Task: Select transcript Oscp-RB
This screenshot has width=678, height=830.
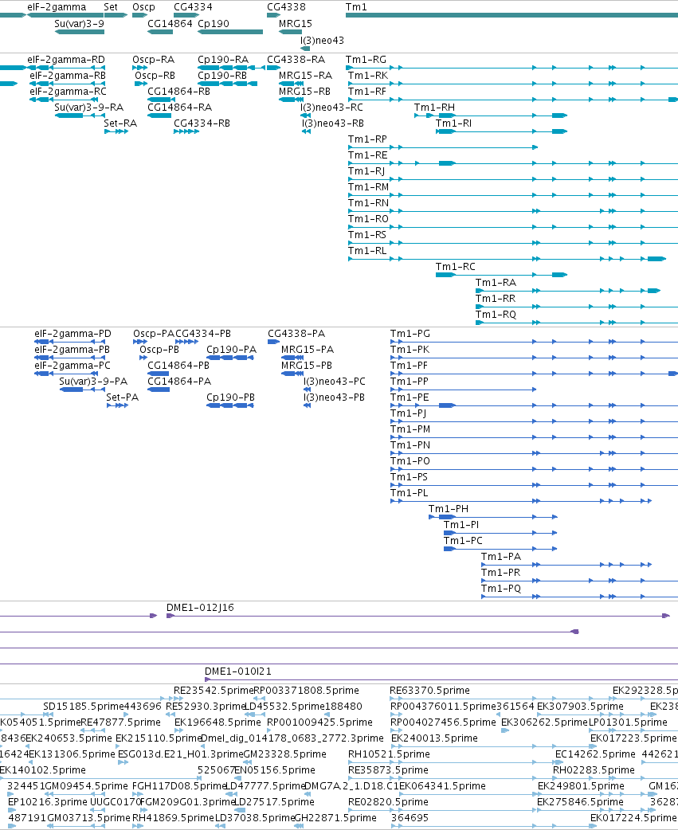Action: coord(155,76)
